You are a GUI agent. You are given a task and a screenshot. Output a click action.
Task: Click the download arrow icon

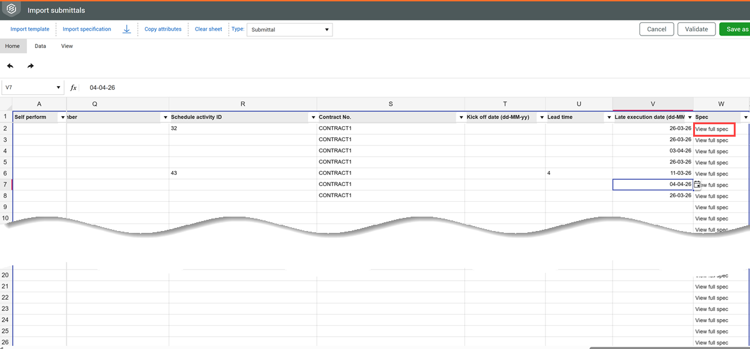pos(127,29)
